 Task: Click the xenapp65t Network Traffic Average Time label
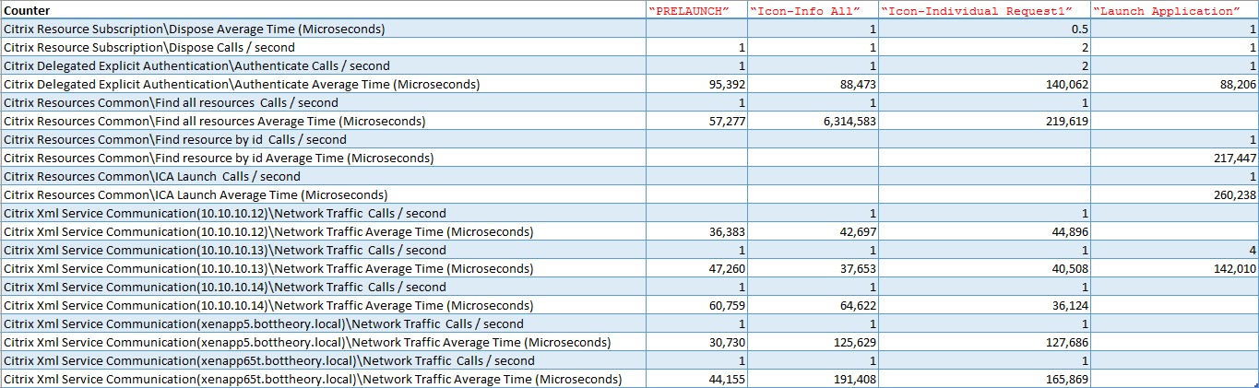(x=313, y=379)
